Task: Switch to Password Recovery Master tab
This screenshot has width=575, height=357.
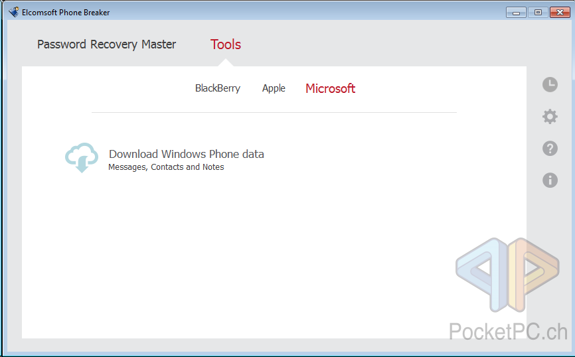Action: tap(106, 44)
